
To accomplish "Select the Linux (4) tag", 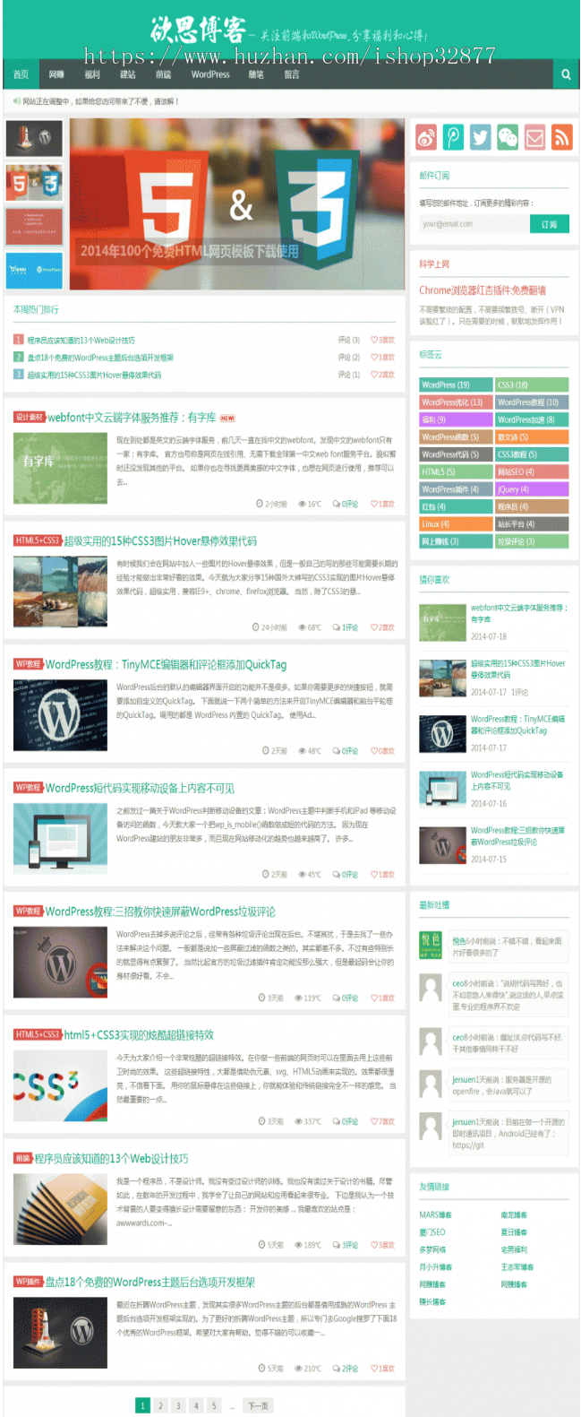I will click(x=456, y=523).
